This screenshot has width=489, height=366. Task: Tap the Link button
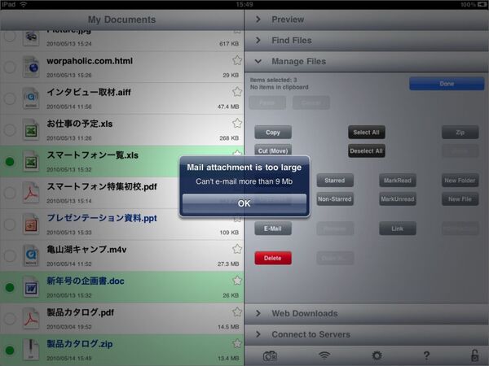pyautogui.click(x=398, y=229)
